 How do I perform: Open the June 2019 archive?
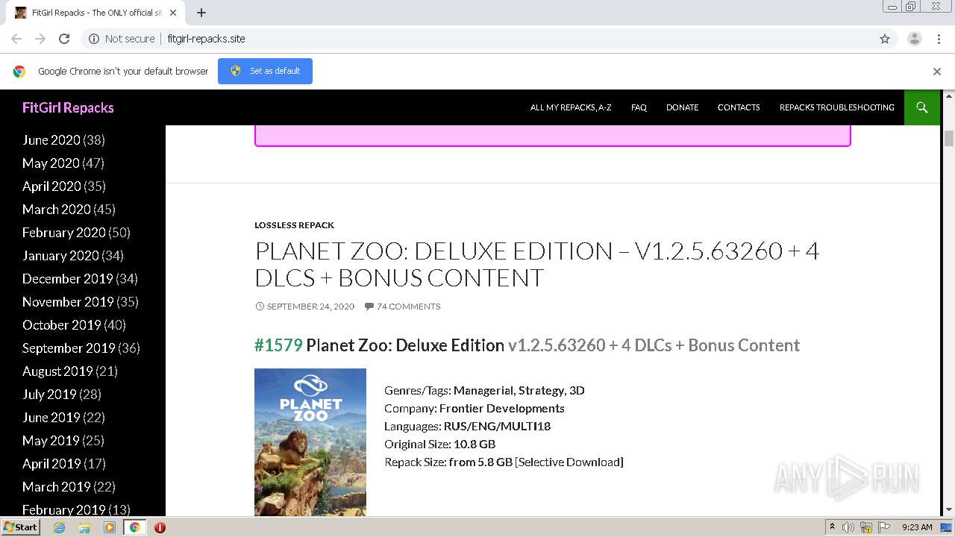[x=51, y=418]
